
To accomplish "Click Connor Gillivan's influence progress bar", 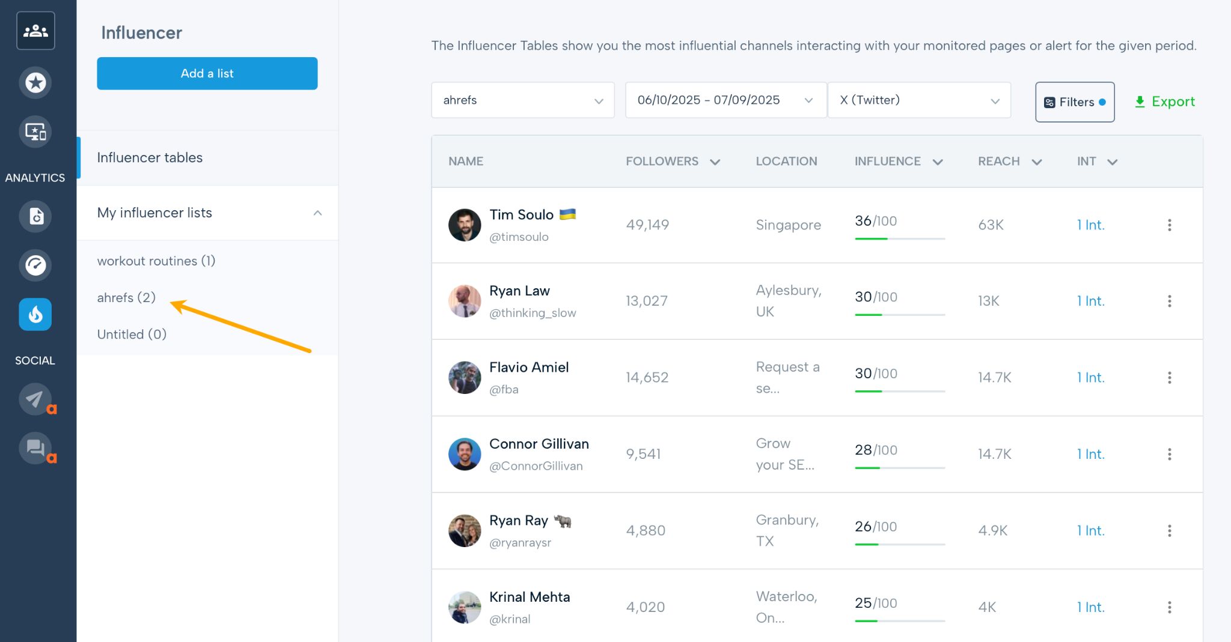I will 899,467.
